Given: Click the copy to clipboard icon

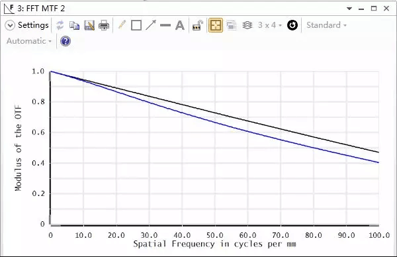Looking at the screenshot, I should pos(74,25).
